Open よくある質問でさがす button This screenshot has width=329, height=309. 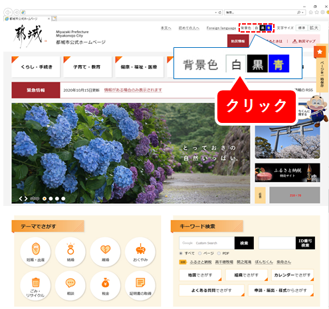click(212, 290)
